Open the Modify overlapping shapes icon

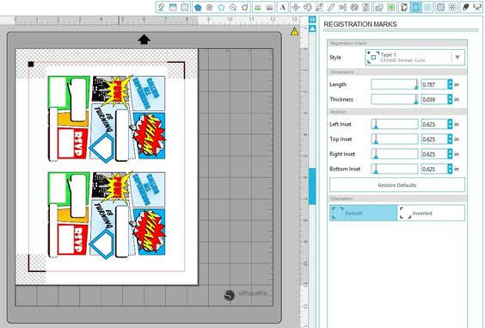coord(379,7)
